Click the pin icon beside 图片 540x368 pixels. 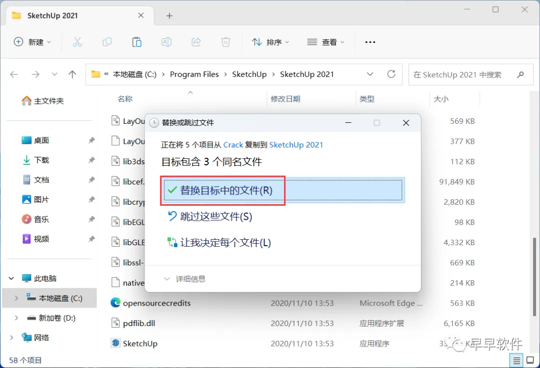pos(91,199)
